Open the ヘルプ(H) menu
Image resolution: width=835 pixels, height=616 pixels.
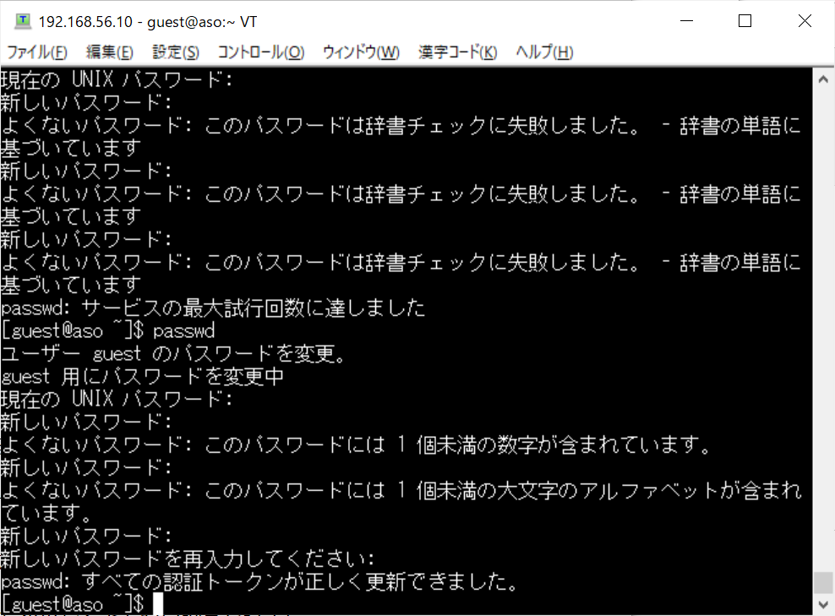(x=544, y=52)
